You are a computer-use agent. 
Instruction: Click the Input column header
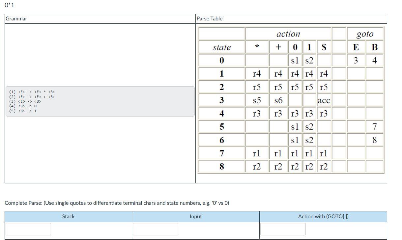click(x=196, y=216)
